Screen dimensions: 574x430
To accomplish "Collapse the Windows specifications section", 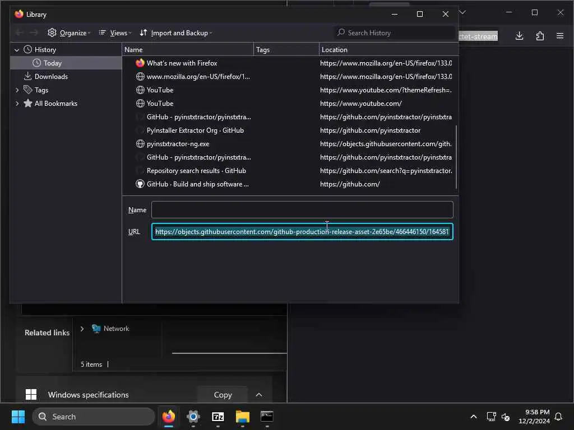I will point(259,395).
